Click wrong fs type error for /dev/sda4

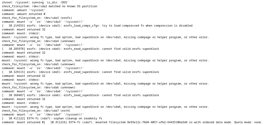[105, 60]
